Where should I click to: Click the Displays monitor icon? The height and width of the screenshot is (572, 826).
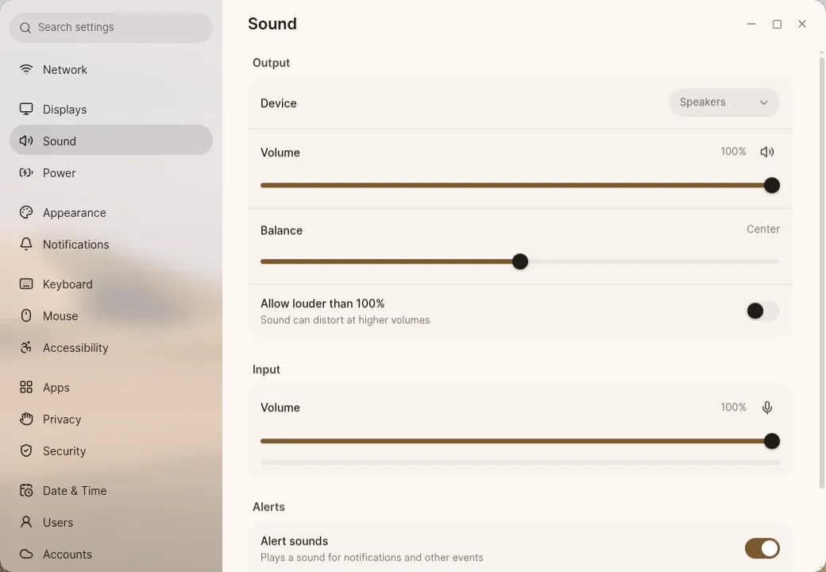tap(25, 109)
